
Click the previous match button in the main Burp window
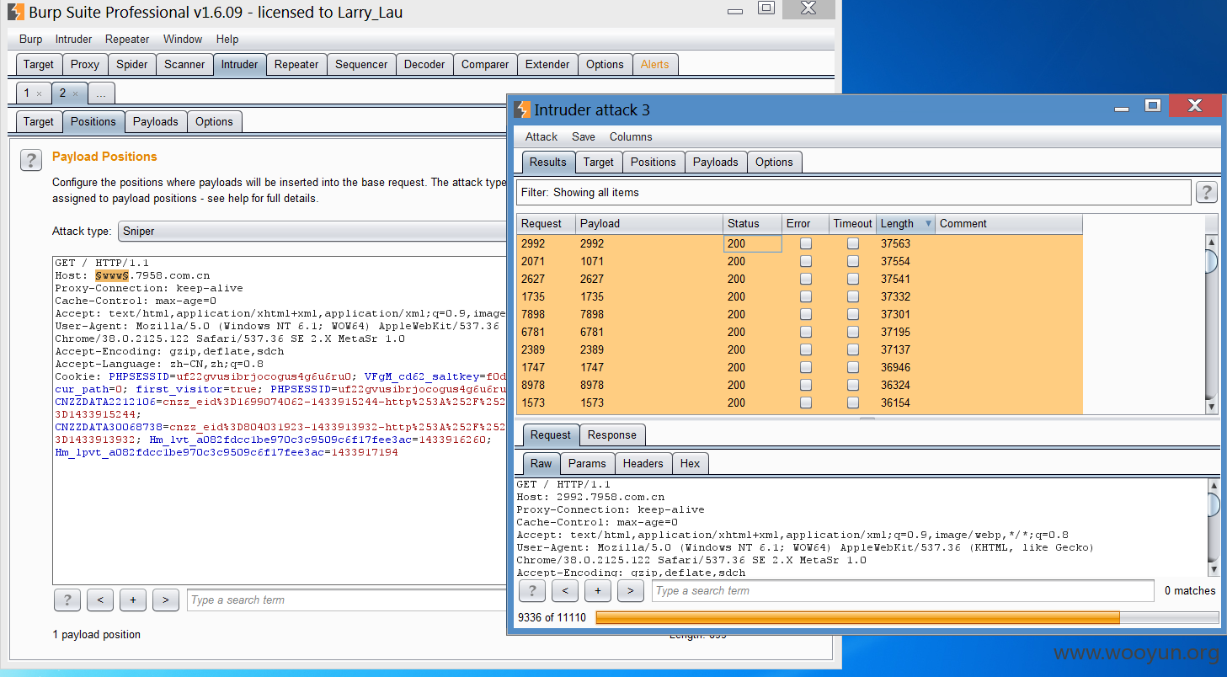pyautogui.click(x=100, y=600)
